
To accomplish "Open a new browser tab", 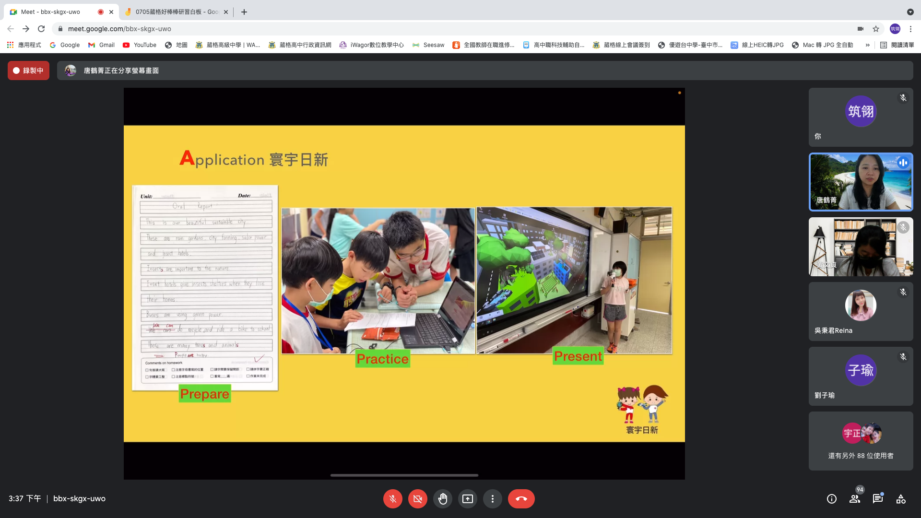I will click(x=244, y=12).
